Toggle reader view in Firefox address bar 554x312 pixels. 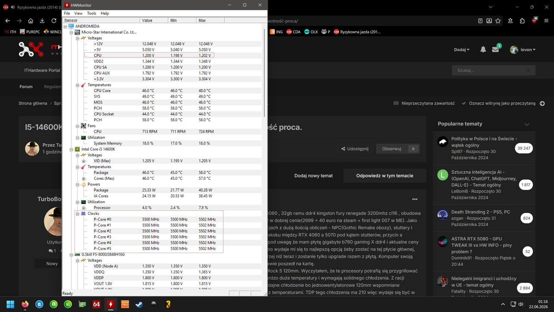(480, 21)
